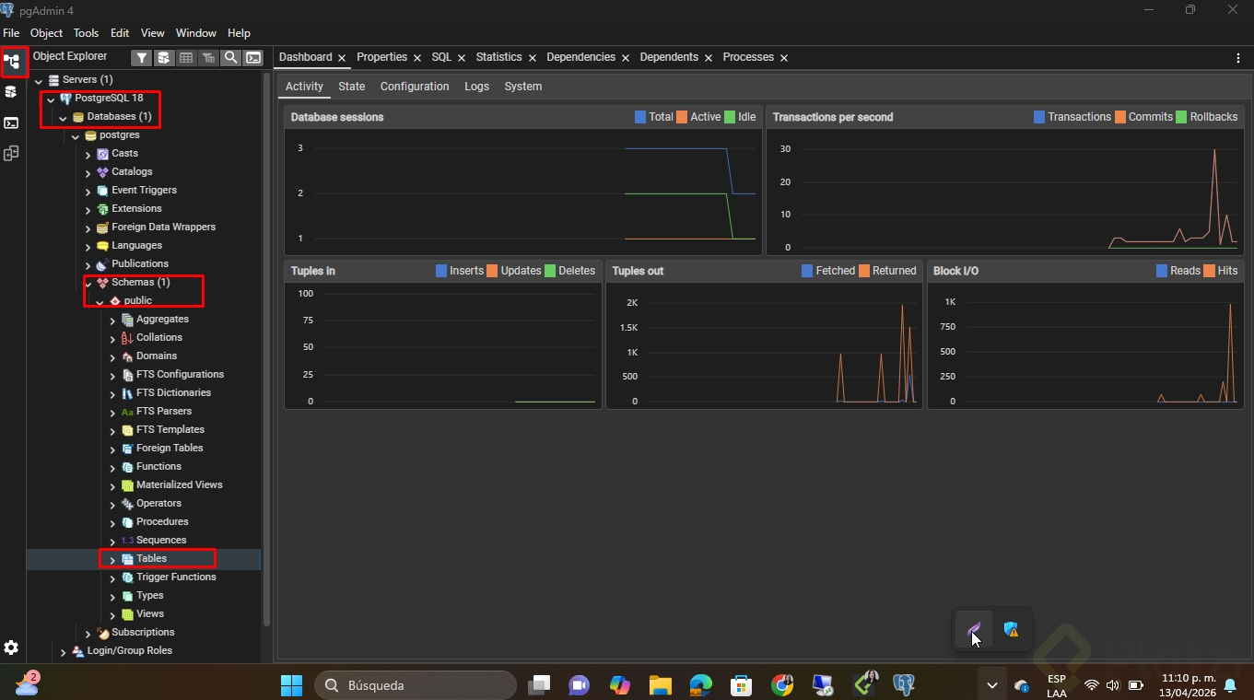
Task: Collapse the postgres database node
Action: [x=76, y=136]
